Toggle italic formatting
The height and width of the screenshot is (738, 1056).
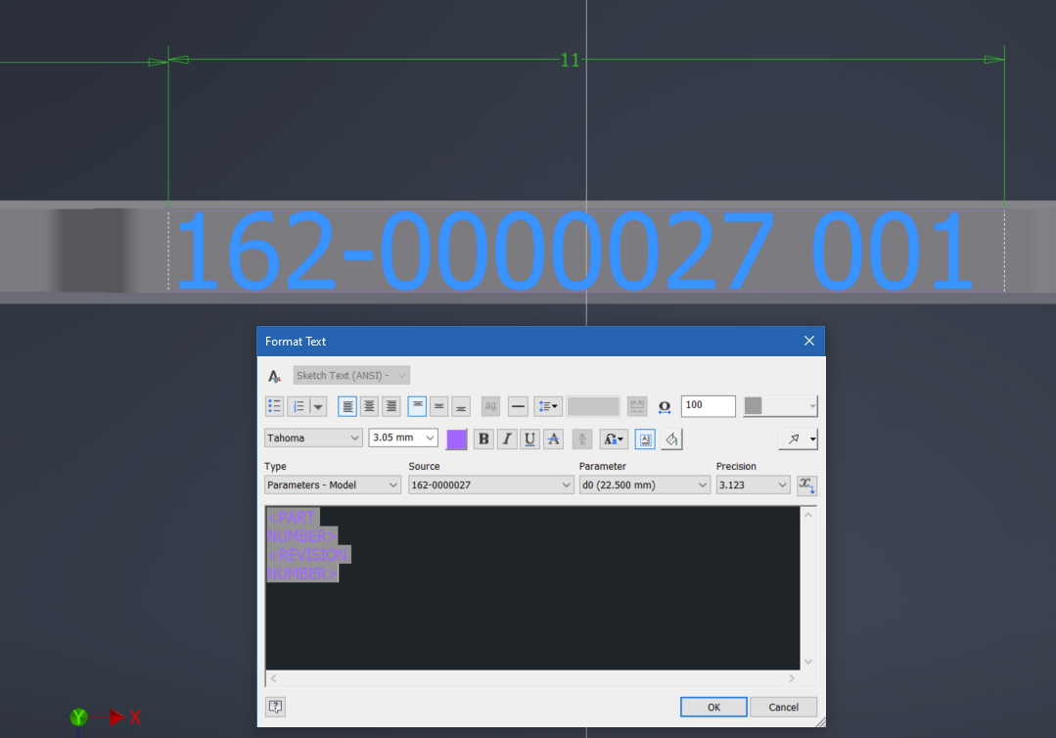pos(506,438)
